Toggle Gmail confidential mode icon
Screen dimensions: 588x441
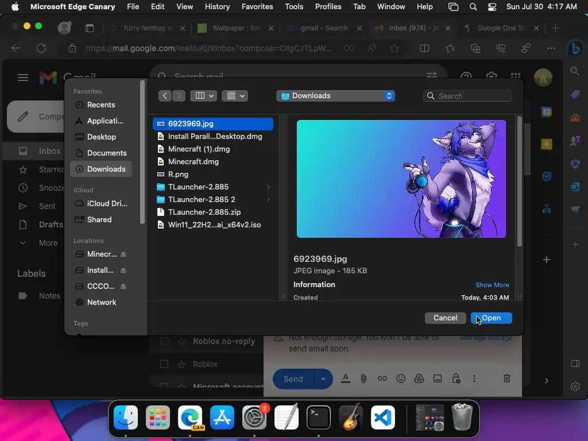pyautogui.click(x=456, y=379)
